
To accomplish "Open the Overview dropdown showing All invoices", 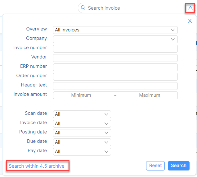I will coord(115,30).
